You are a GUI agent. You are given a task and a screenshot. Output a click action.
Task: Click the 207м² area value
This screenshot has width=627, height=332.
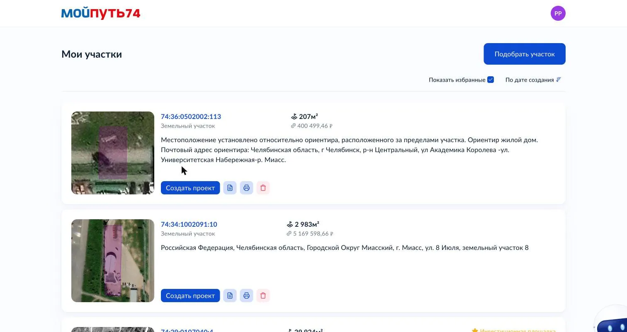(x=309, y=117)
